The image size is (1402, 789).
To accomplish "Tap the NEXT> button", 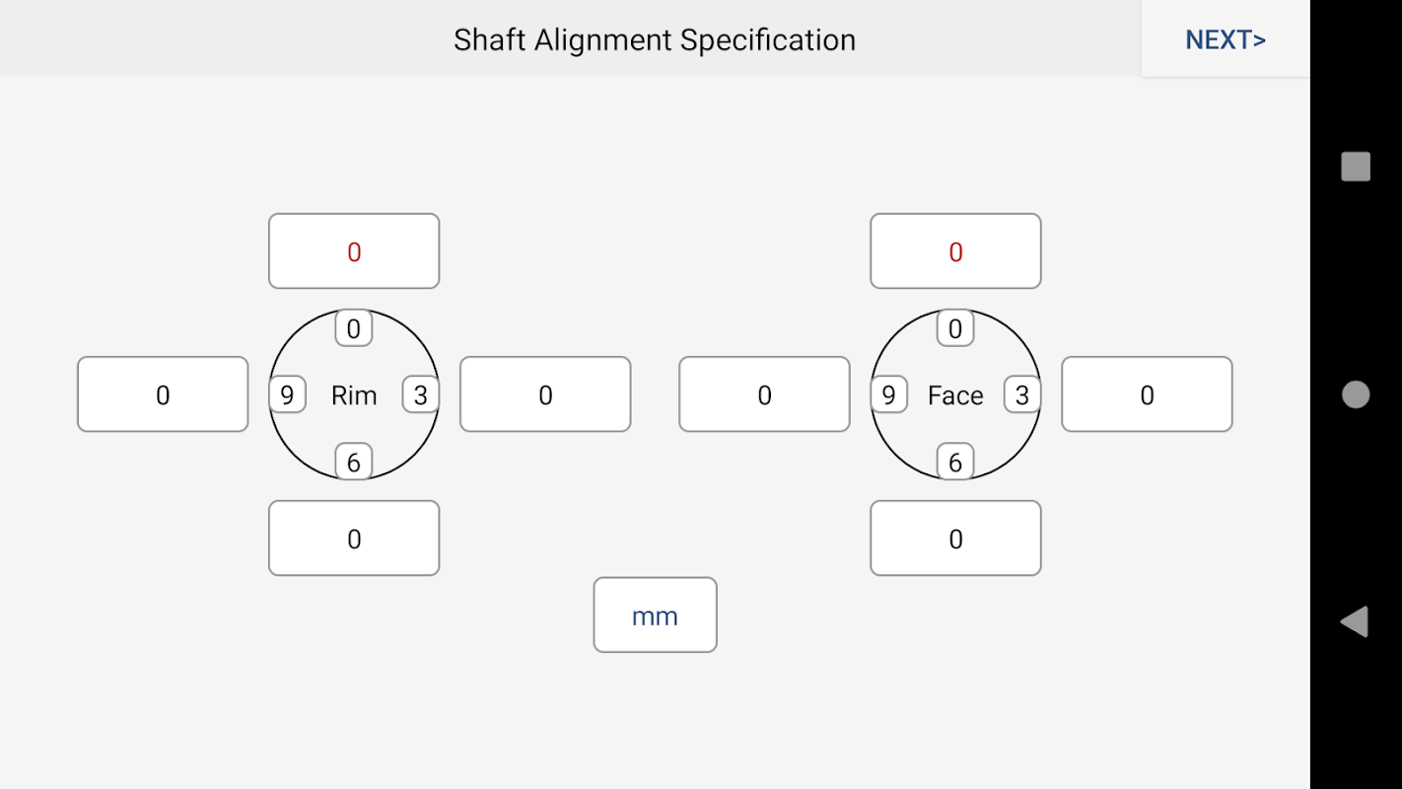I will pyautogui.click(x=1226, y=39).
